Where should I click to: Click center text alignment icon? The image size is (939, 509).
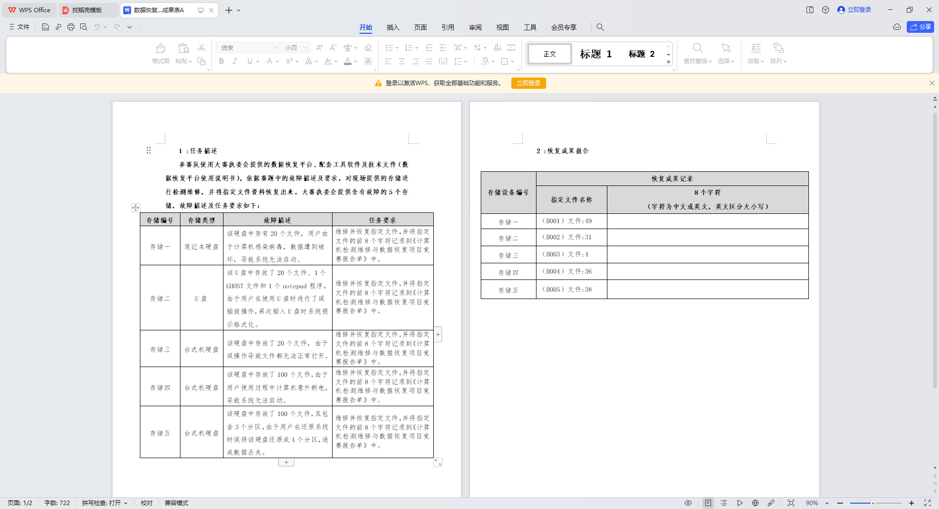click(402, 61)
